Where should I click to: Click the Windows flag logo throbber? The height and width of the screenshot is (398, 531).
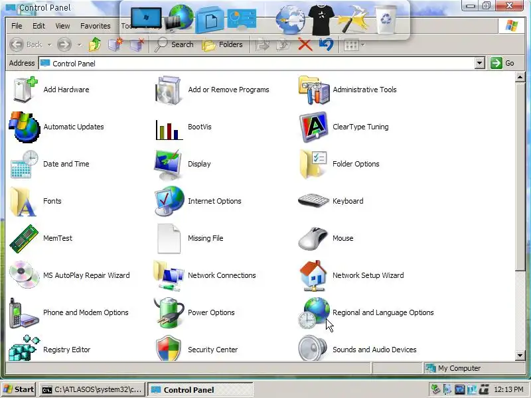(511, 26)
